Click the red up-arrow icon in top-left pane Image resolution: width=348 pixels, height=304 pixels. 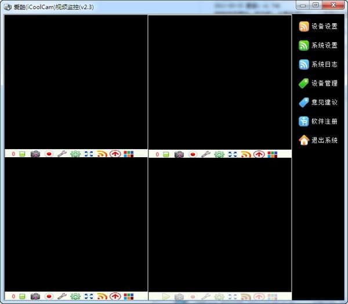(115, 154)
